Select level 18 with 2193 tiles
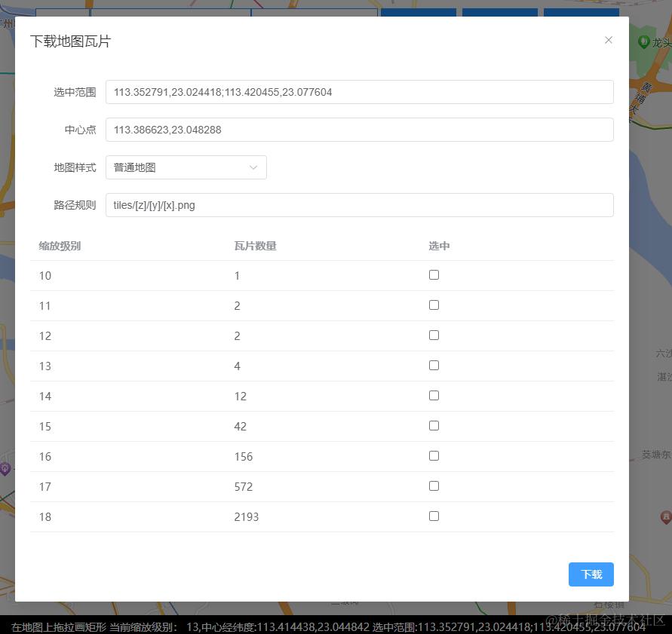 click(x=434, y=516)
